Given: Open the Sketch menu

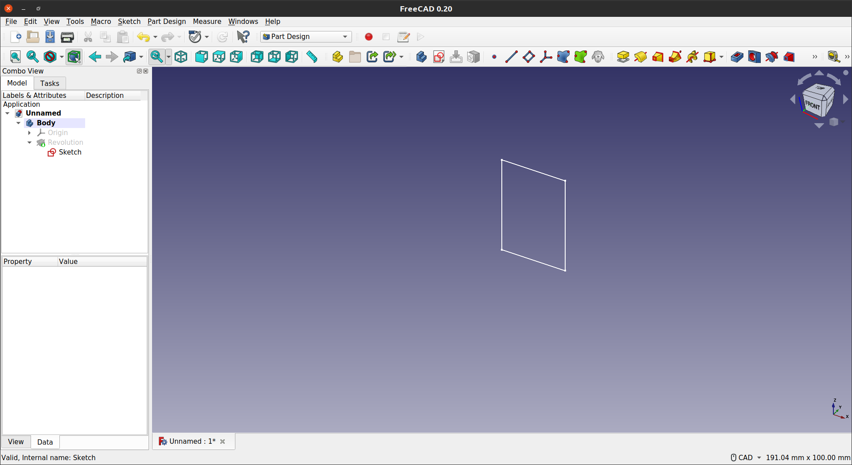Looking at the screenshot, I should click(129, 21).
